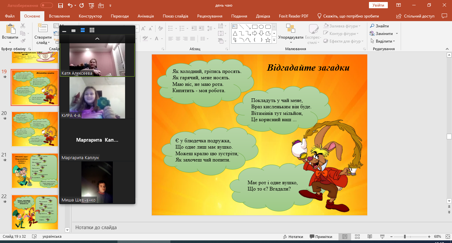Click the touch/mouse mode icon
452x243 pixels.
coord(101,5)
